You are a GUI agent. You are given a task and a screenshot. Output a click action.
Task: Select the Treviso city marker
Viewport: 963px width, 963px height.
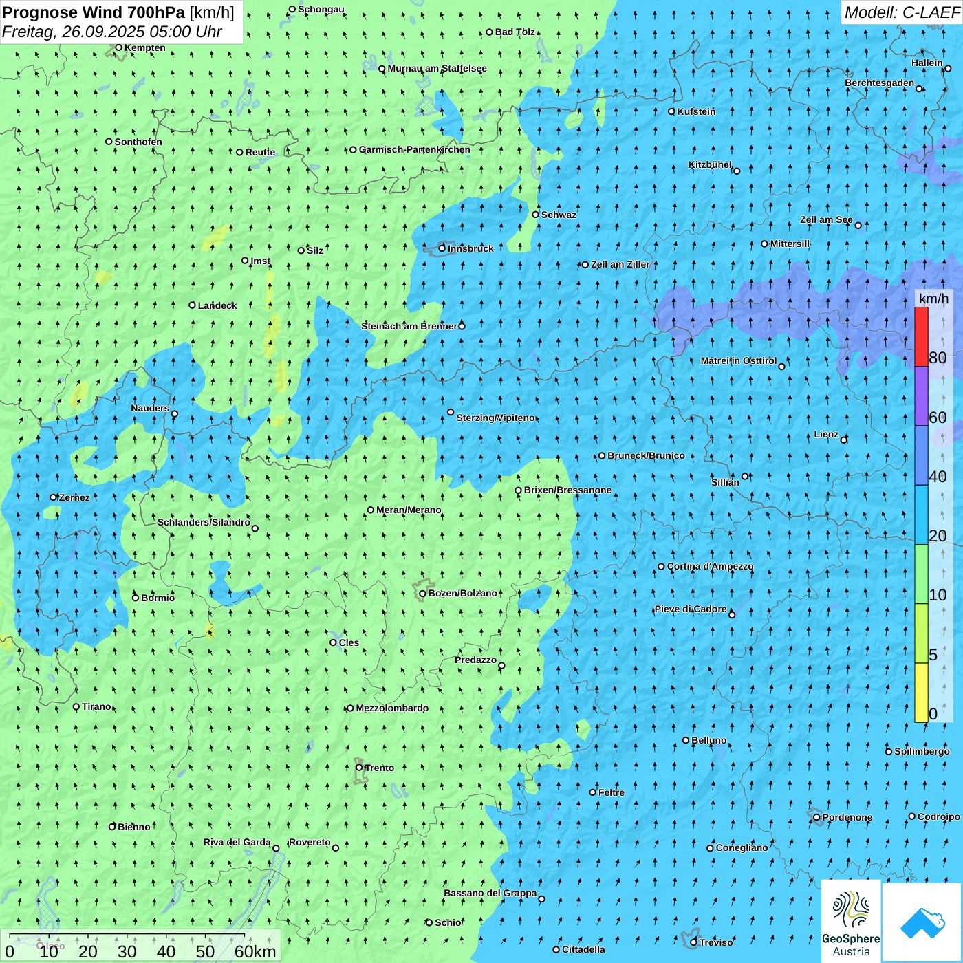(693, 942)
